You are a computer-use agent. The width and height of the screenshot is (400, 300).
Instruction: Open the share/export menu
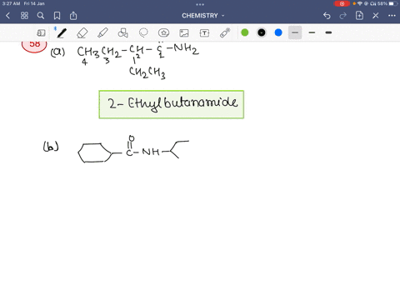[x=73, y=16]
